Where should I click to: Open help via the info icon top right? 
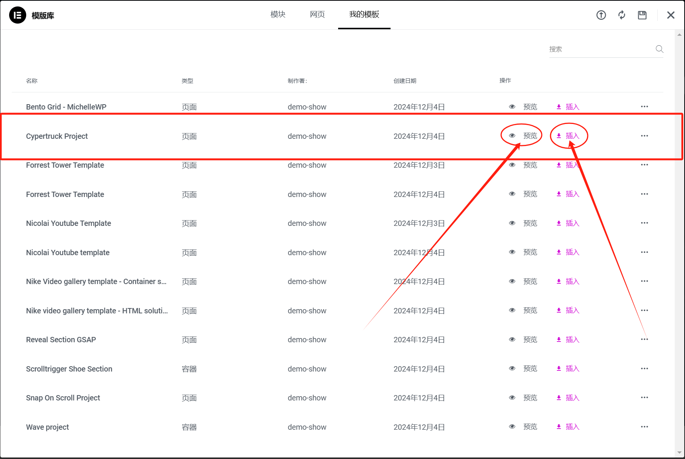[601, 15]
